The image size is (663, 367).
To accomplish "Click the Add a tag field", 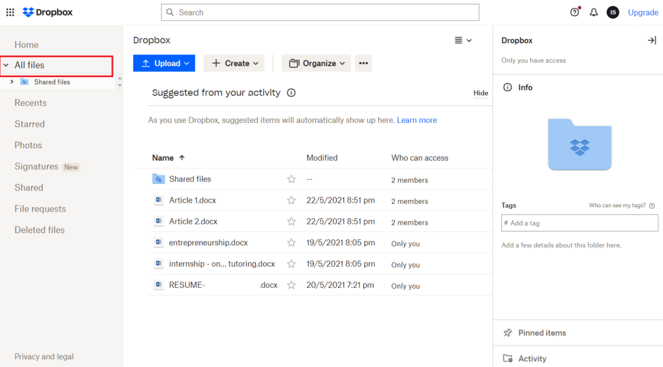I will 579,223.
